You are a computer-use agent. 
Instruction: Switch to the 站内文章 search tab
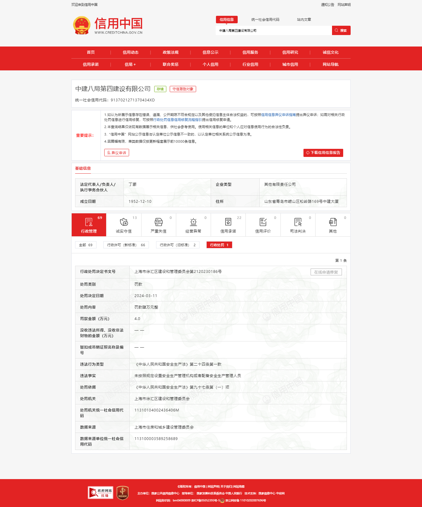point(304,20)
